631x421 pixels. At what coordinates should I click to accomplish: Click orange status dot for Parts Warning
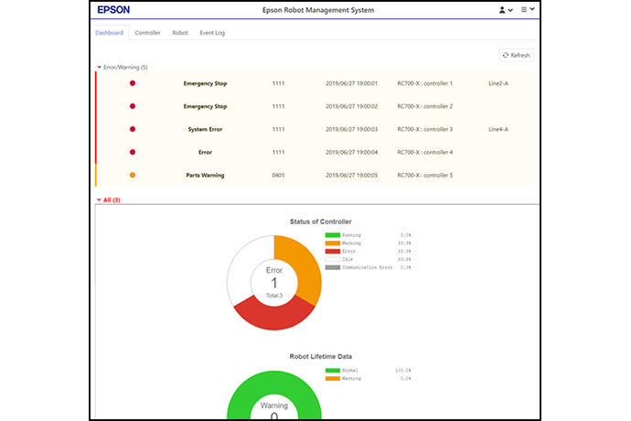[x=133, y=175]
